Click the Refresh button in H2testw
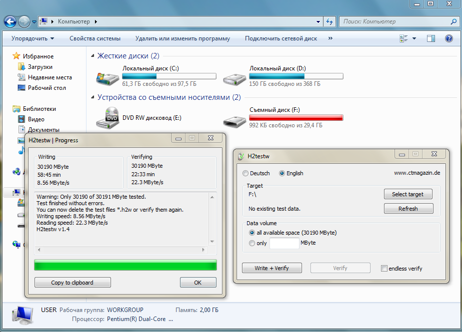462x332 pixels. (408, 209)
